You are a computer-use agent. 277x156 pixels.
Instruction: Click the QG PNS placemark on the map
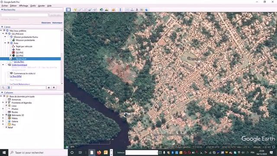click(126, 115)
